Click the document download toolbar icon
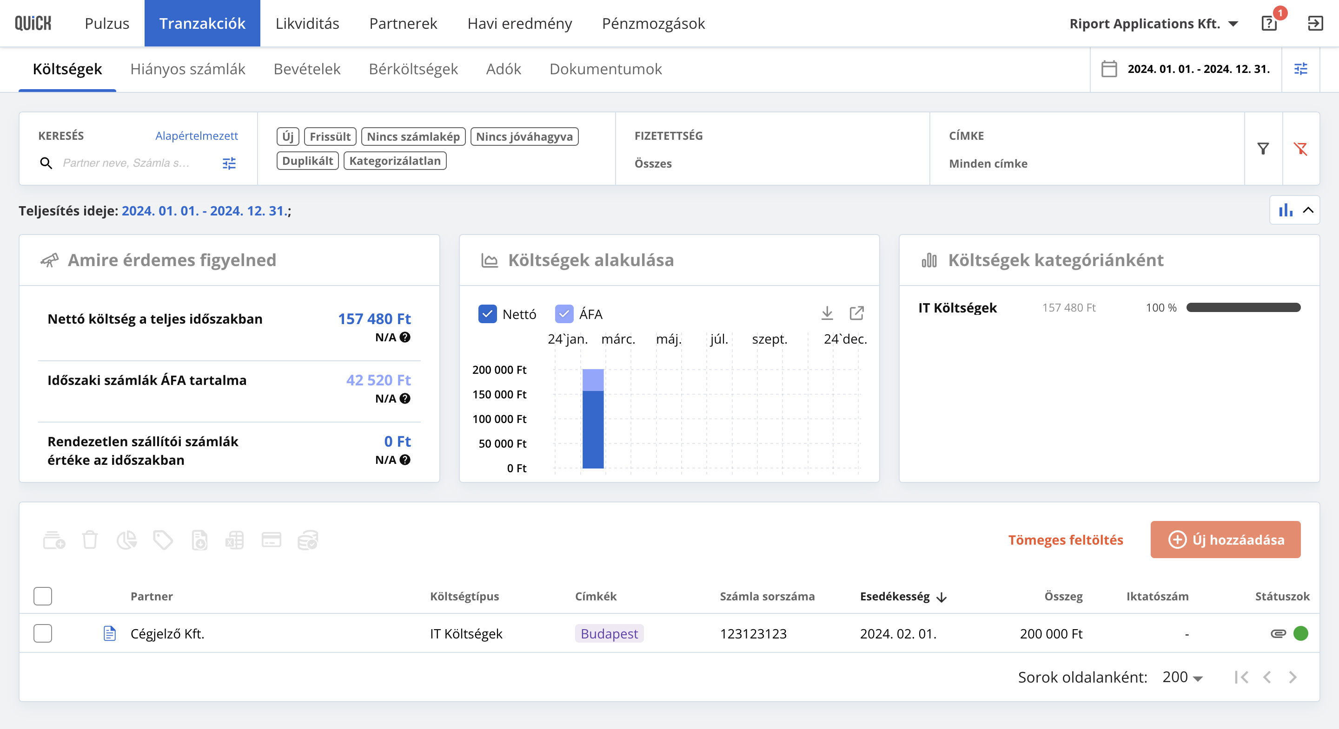The image size is (1339, 729). [199, 540]
